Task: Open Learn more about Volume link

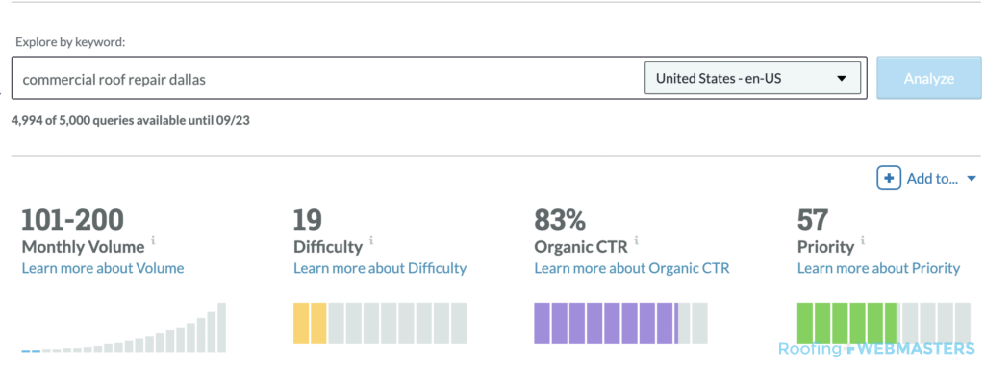Action: [x=103, y=268]
